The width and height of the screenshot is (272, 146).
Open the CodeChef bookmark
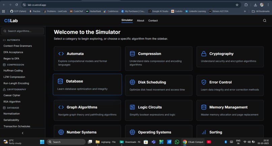pos(77,11)
